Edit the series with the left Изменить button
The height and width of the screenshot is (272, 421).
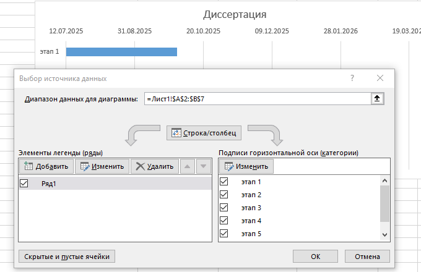pos(102,166)
